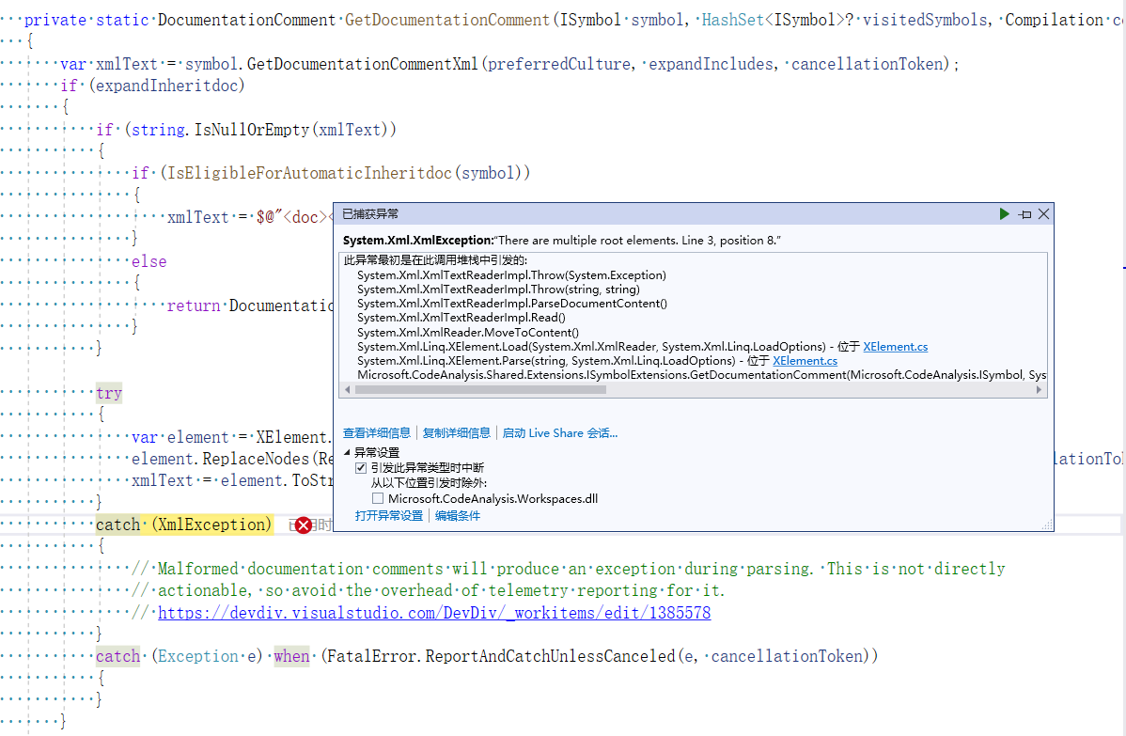Click the green Continue arrow in exception popup

(x=1004, y=214)
